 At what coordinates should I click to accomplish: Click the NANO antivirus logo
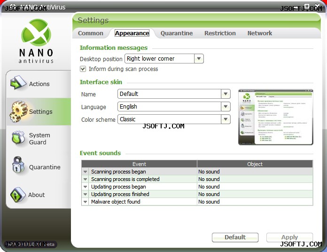36,41
